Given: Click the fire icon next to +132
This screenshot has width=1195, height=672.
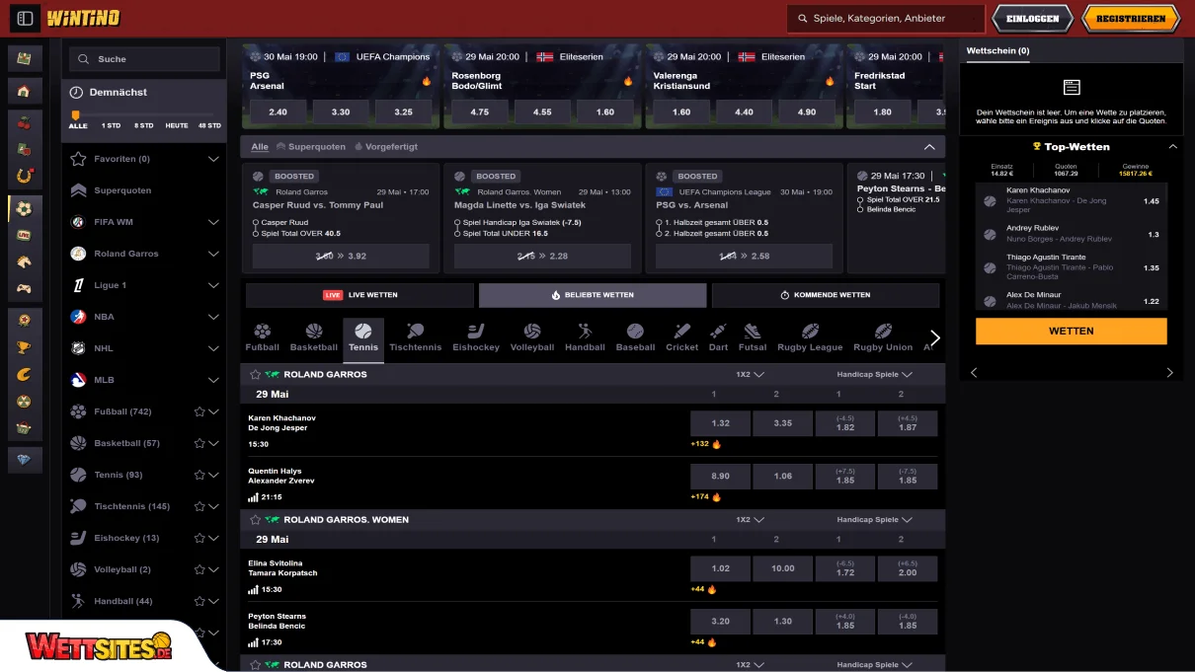Looking at the screenshot, I should point(717,444).
